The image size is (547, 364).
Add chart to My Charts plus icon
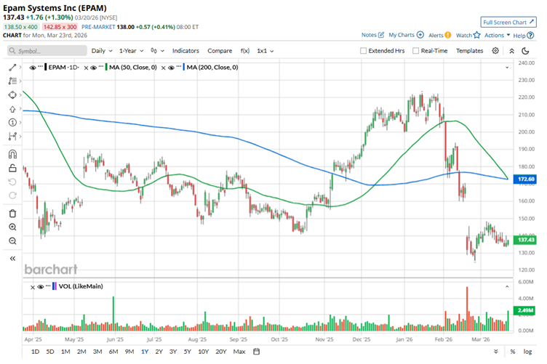coord(420,35)
